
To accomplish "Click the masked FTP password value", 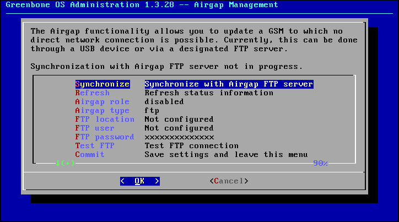I will (179, 137).
